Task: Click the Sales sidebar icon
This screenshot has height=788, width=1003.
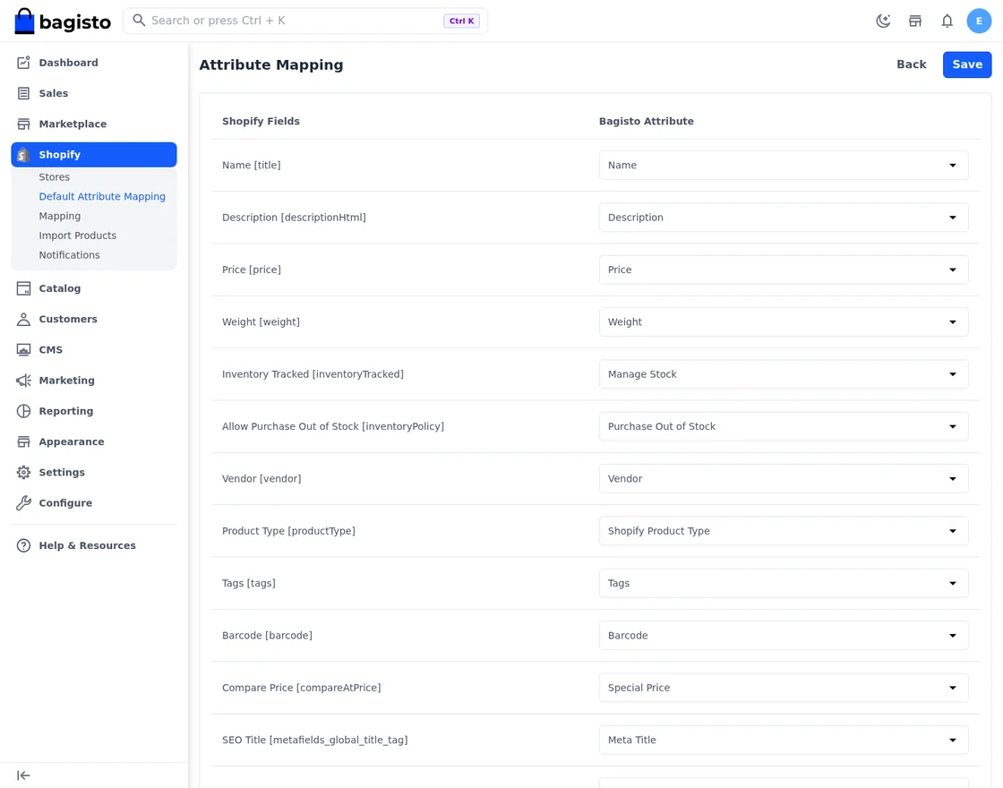Action: tap(23, 93)
